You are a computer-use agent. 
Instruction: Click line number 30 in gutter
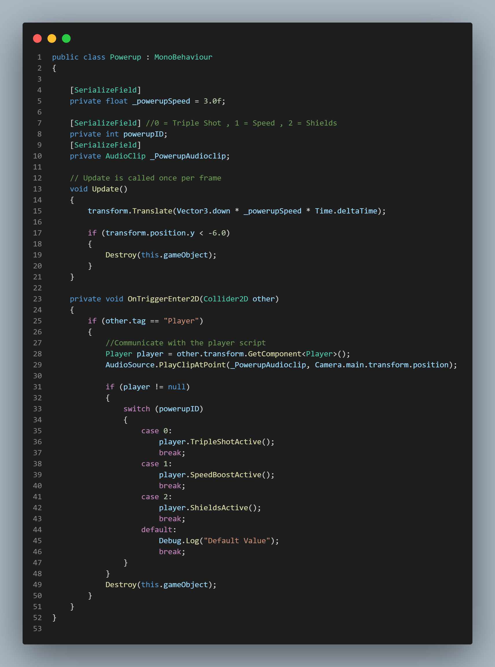pos(37,376)
